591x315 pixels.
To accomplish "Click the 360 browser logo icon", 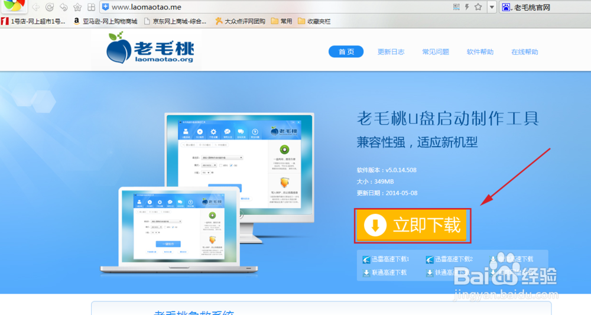I will (14, 5).
